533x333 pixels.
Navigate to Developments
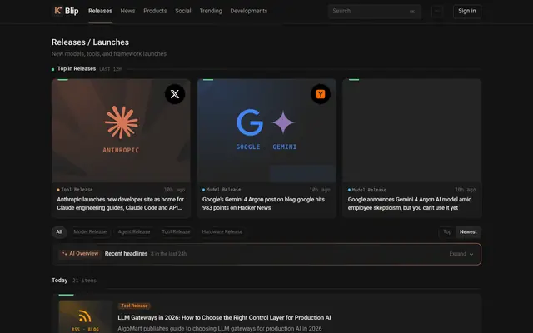click(x=249, y=11)
